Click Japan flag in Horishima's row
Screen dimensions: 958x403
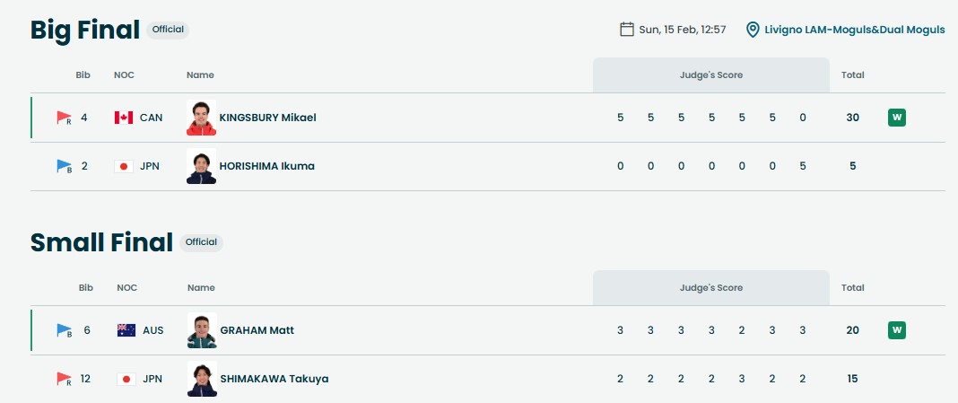click(124, 166)
